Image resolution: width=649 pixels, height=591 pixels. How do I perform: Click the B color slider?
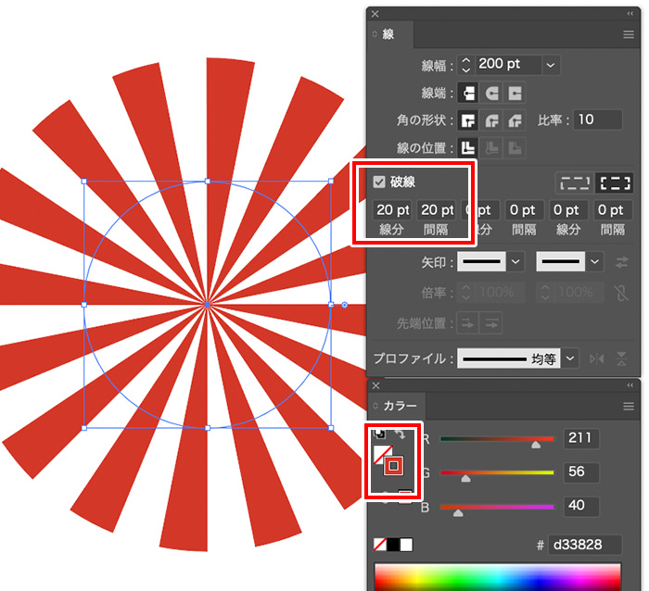point(497,507)
